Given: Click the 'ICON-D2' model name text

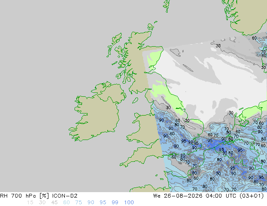Looking at the screenshot, I should pyautogui.click(x=65, y=196).
